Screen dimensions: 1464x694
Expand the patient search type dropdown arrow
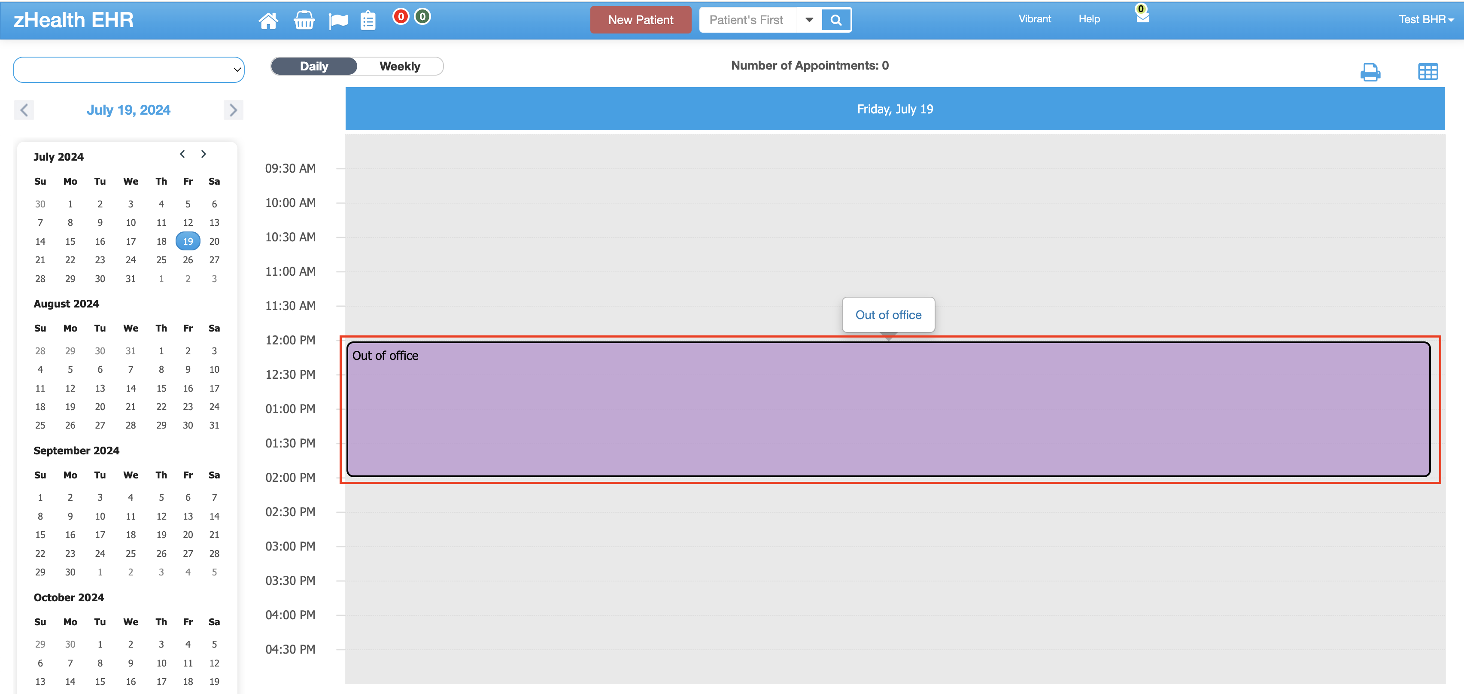(x=809, y=20)
